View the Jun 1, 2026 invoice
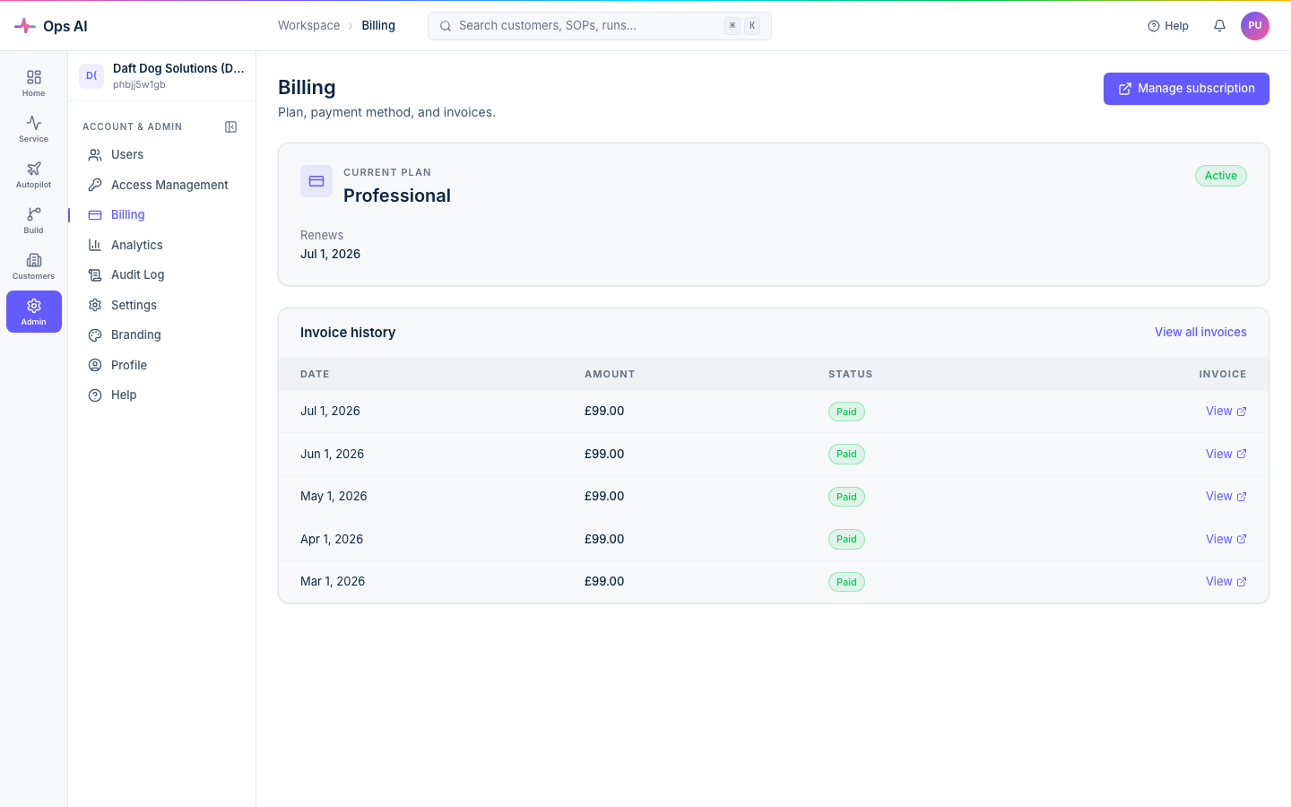Screen dimensions: 1291x807 click(x=1226, y=455)
